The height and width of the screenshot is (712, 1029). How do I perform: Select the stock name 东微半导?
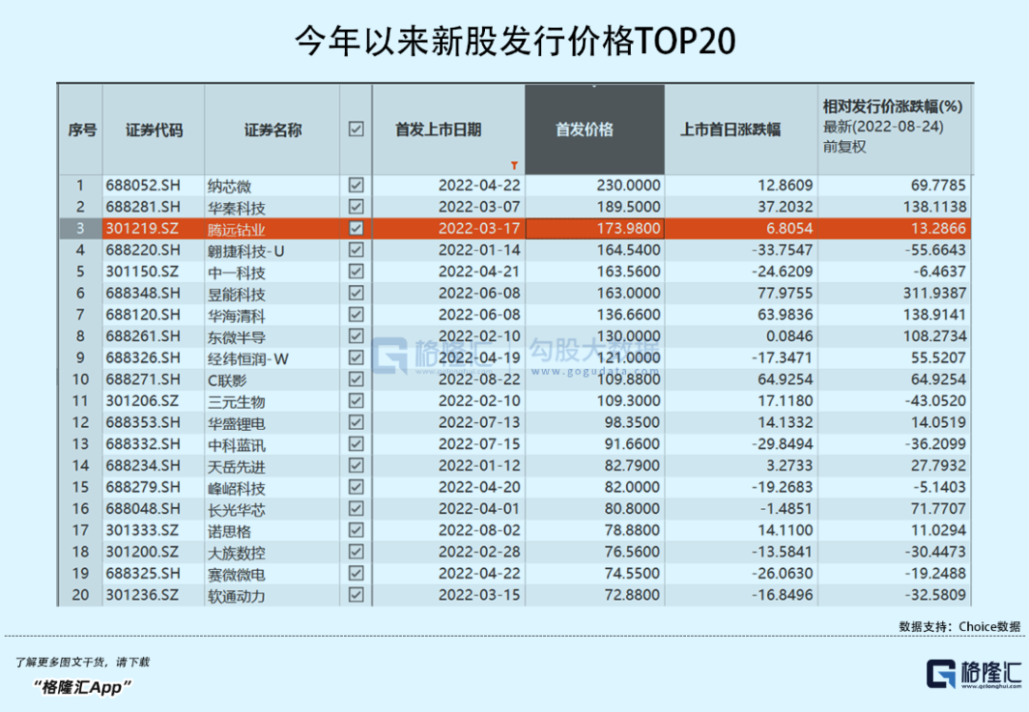(x=236, y=337)
